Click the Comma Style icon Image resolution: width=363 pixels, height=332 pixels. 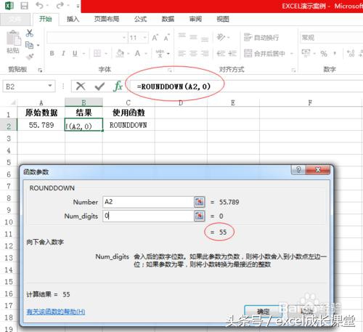[335, 53]
